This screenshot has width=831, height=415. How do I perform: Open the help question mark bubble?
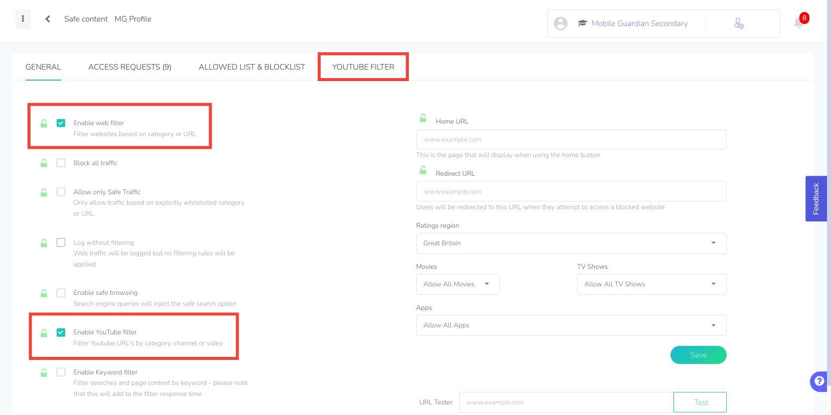[x=819, y=381]
